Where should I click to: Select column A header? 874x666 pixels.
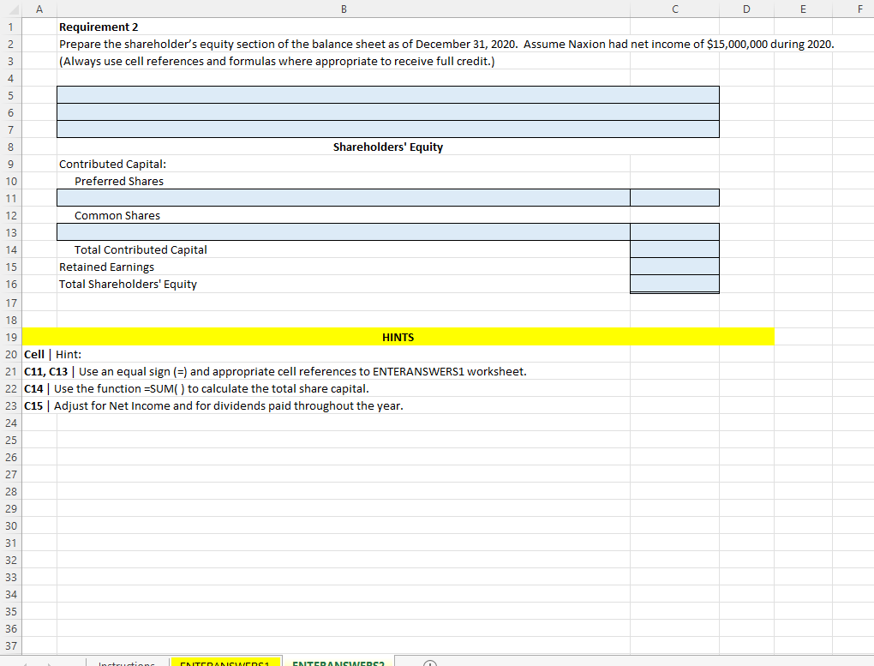coord(39,9)
